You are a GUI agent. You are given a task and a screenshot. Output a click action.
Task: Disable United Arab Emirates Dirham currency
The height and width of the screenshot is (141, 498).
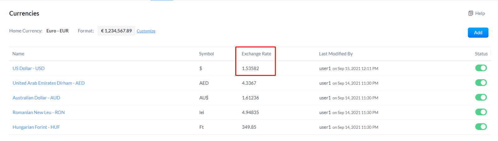click(481, 83)
